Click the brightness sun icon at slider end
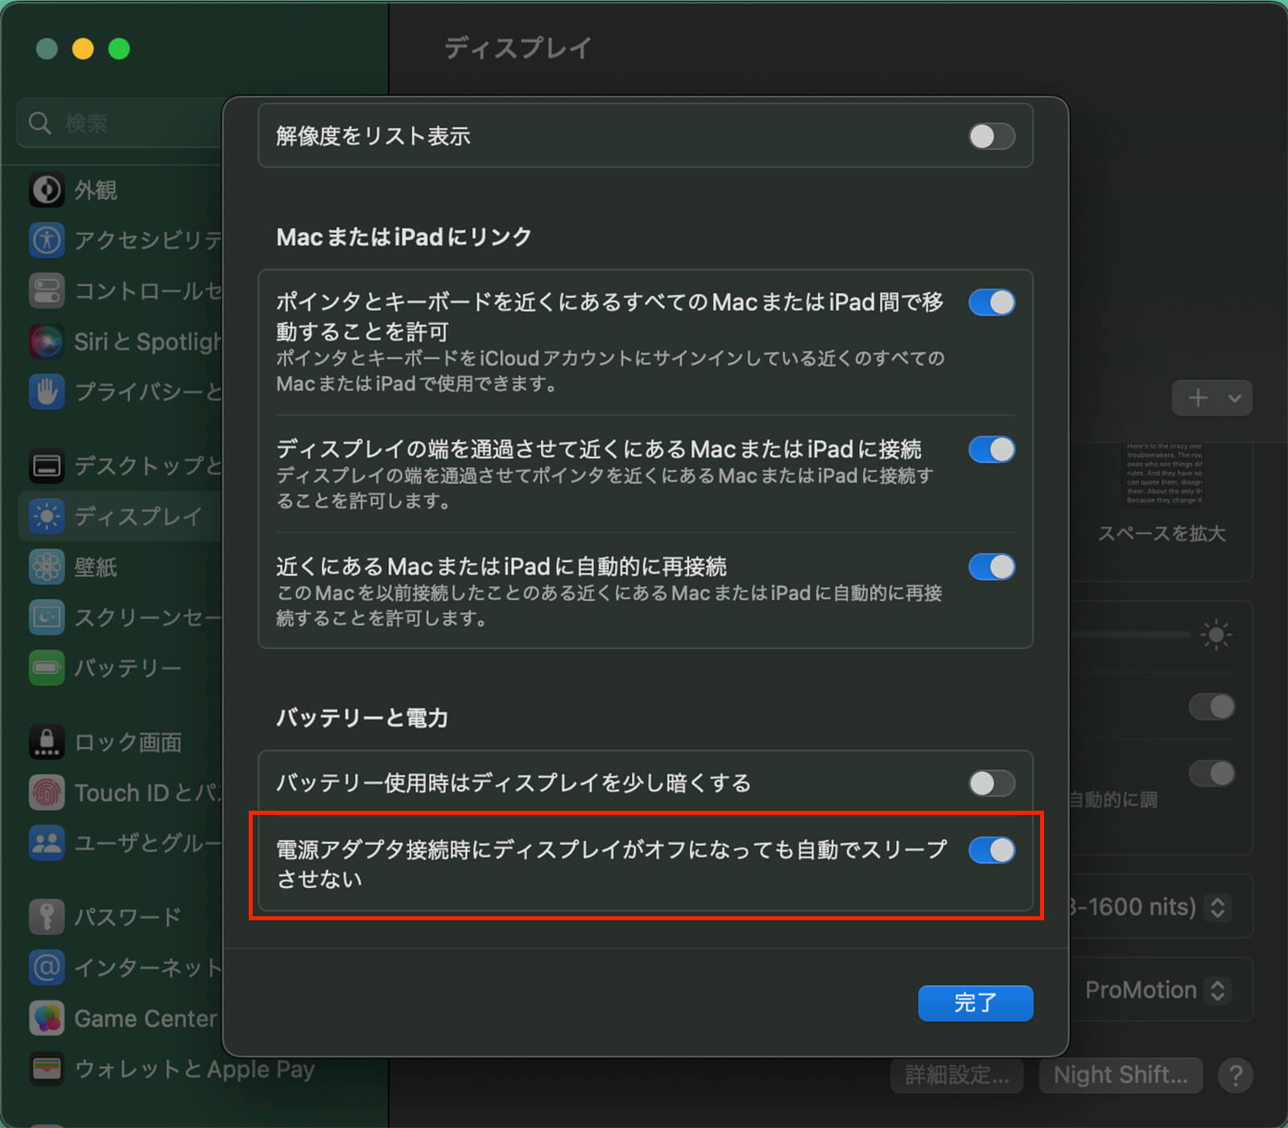 point(1216,634)
